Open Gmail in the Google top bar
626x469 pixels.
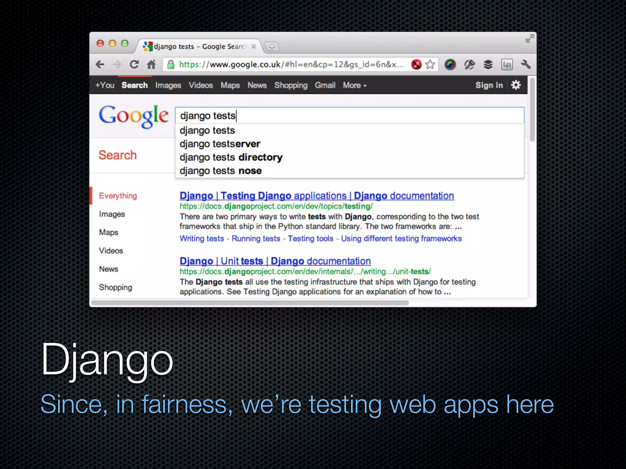click(x=325, y=85)
